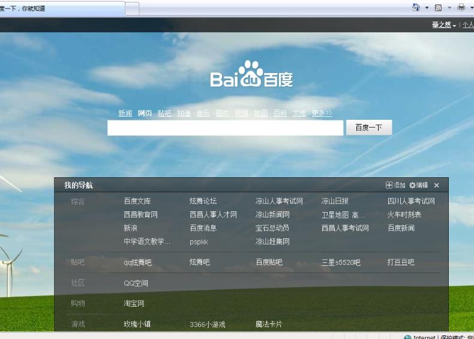Select the browser tab titled 你就知道
The height and width of the screenshot is (339, 474).
[x=62, y=8]
